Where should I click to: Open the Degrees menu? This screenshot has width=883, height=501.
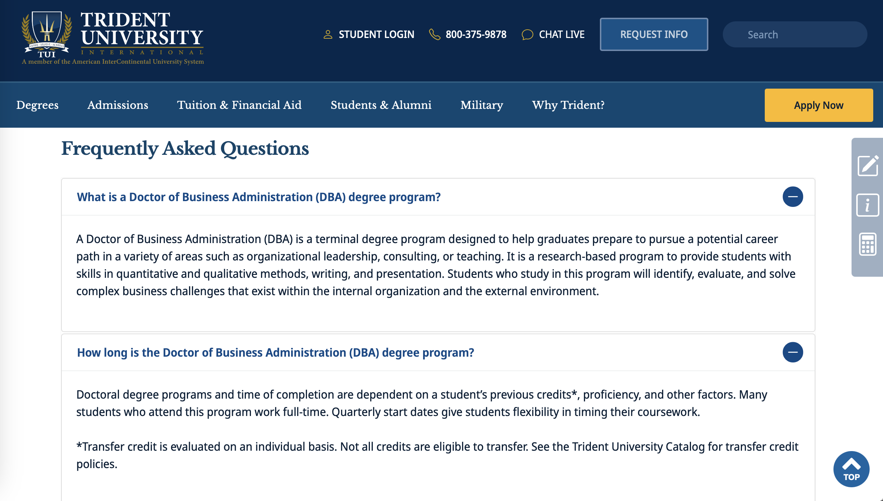37,105
